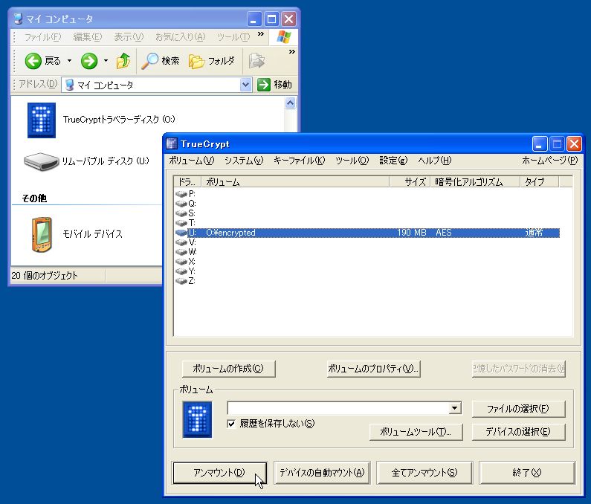The image size is (591, 504).
Task: Click the ボリュームの作成(C) button
Action: click(228, 368)
